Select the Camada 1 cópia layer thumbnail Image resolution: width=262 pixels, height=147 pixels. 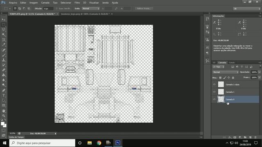coord(221,85)
